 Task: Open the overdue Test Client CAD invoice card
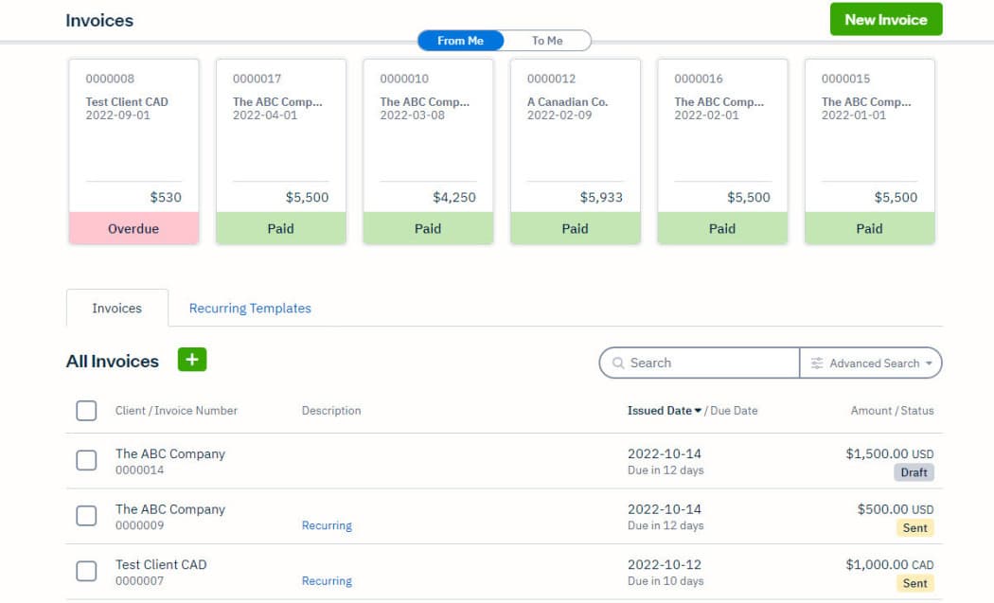tap(133, 147)
